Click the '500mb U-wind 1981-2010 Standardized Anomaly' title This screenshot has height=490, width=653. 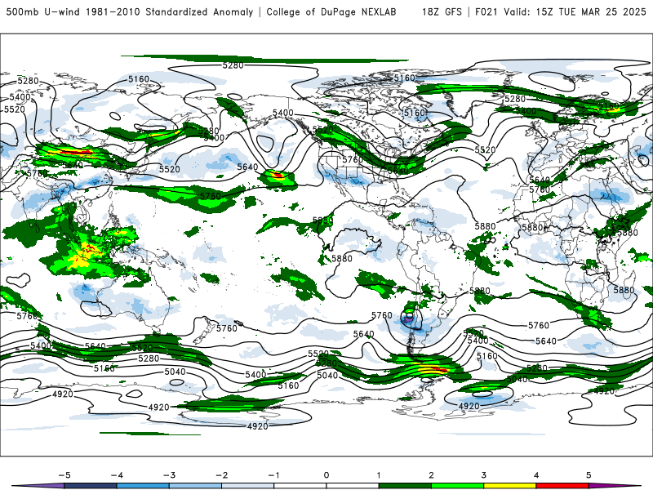130,12
